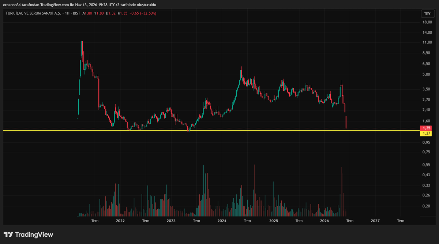The image size is (439, 244).
Task: Click the K1,35 close value
Action: pos(123,13)
